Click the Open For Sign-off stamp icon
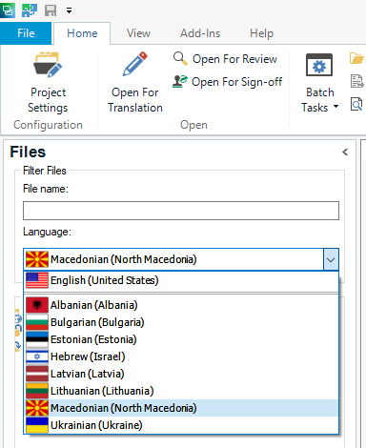The width and height of the screenshot is (366, 448). (180, 81)
